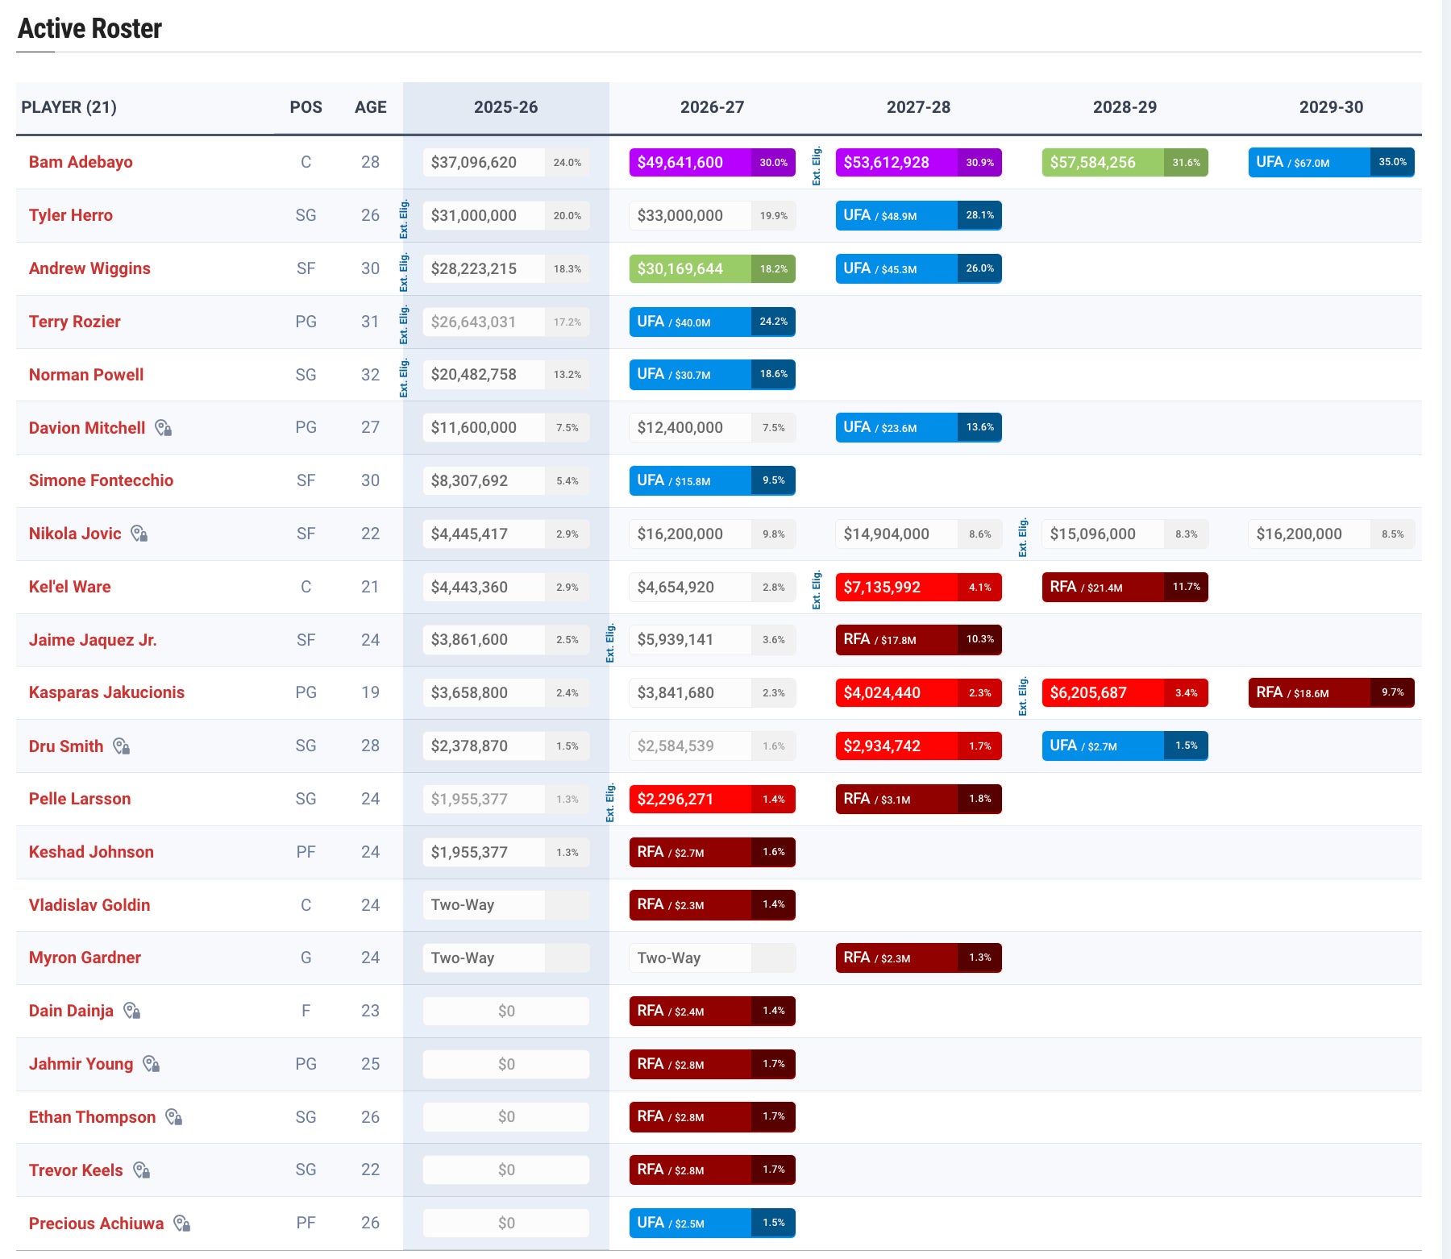The height and width of the screenshot is (1259, 1451).
Task: Select the 2026-27 column header
Action: tap(712, 107)
